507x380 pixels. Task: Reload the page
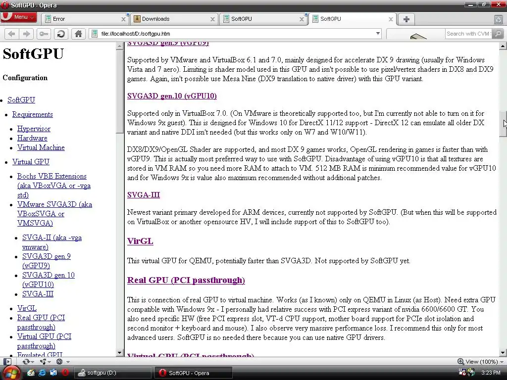pos(61,34)
